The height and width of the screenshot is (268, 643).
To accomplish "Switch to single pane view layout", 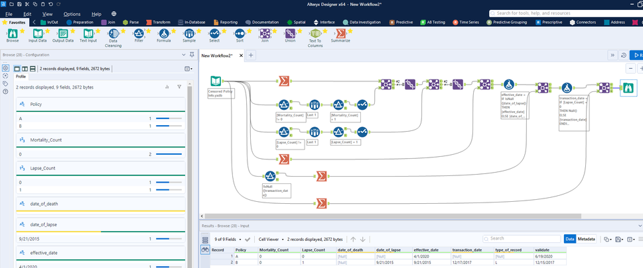I will click(x=17, y=69).
